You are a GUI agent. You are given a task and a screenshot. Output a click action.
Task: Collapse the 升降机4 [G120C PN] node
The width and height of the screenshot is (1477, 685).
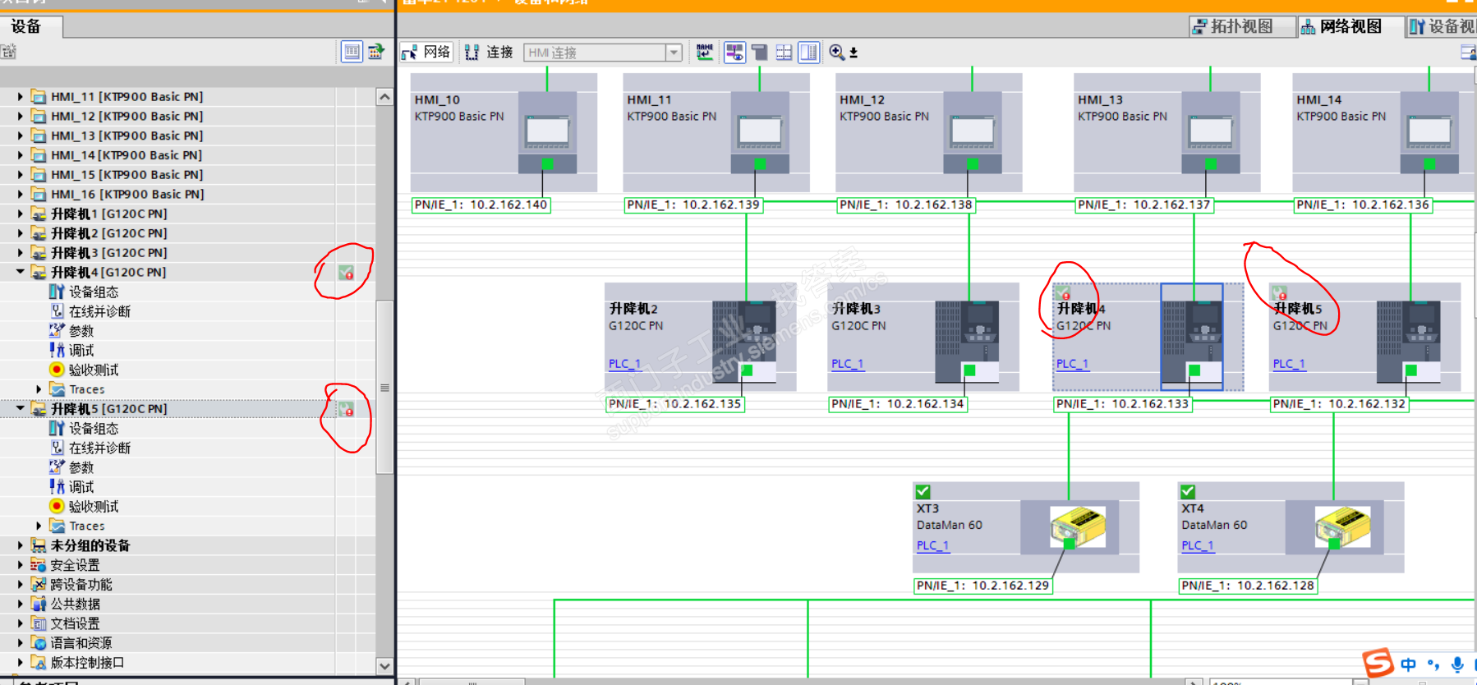click(21, 272)
